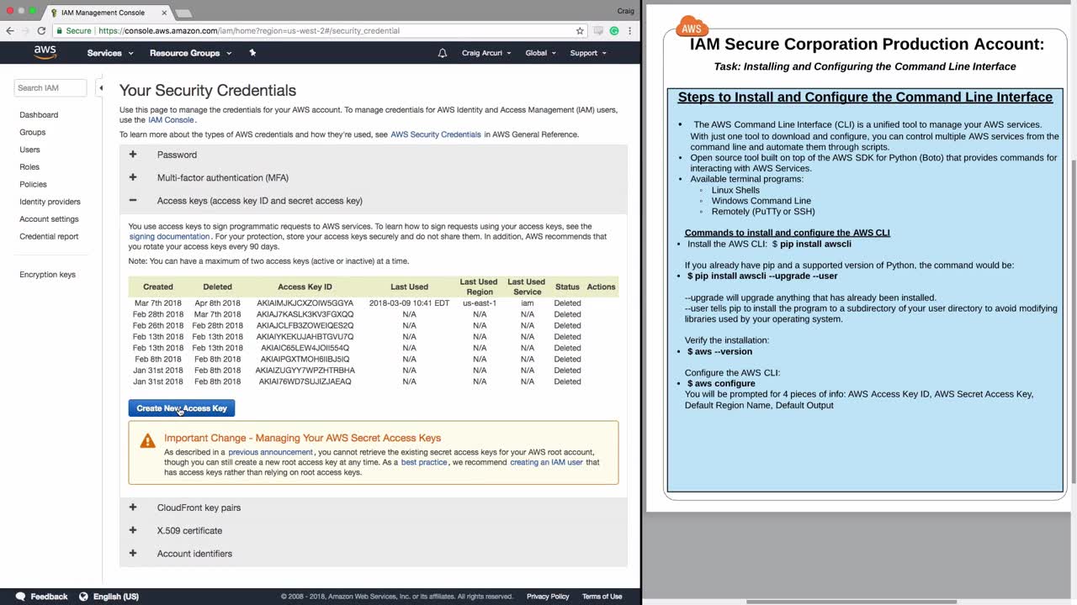Click the browser address bar URL

point(249,31)
